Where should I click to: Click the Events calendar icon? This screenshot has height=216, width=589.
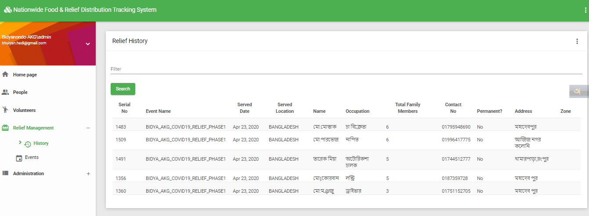point(19,158)
